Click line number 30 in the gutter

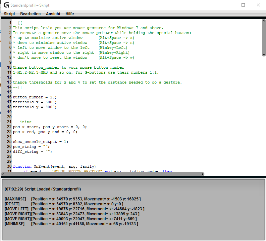pos(9,166)
